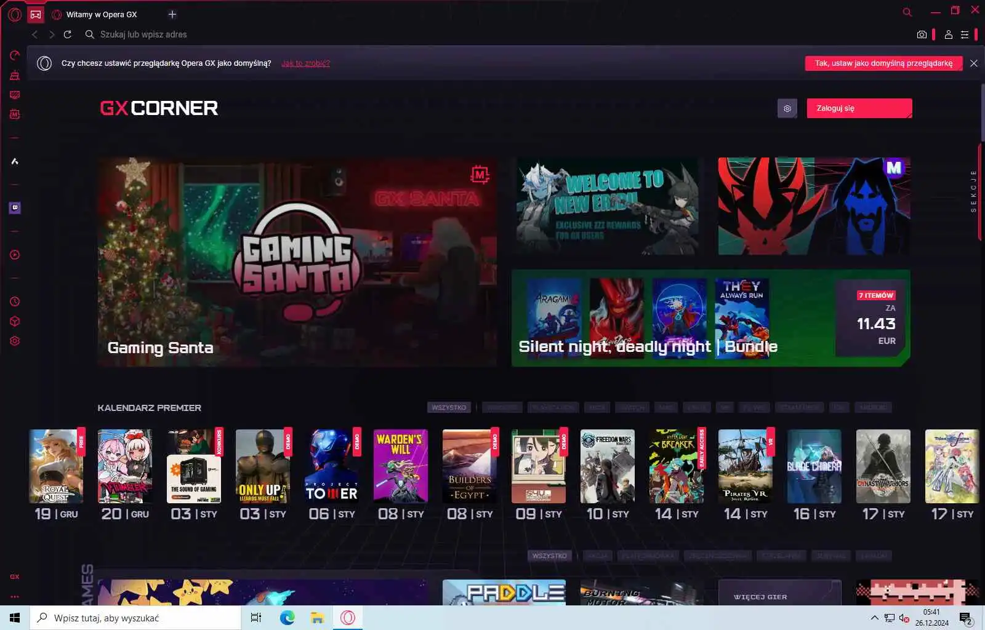The height and width of the screenshot is (630, 985).
Task: Open the 'Burning Motor' game thumbnail
Action: (642, 592)
